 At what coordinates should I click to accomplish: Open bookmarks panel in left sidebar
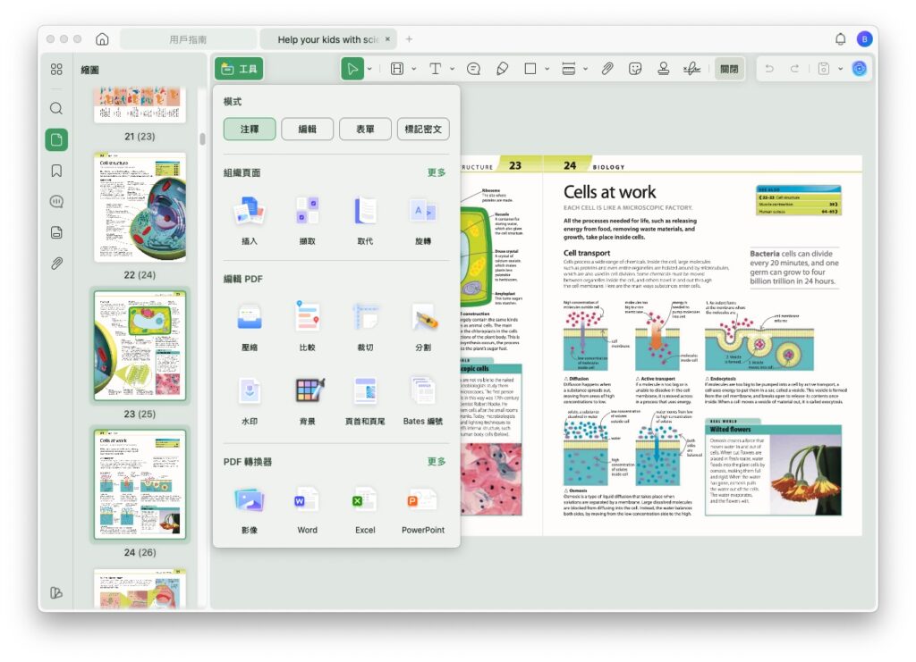pos(56,171)
